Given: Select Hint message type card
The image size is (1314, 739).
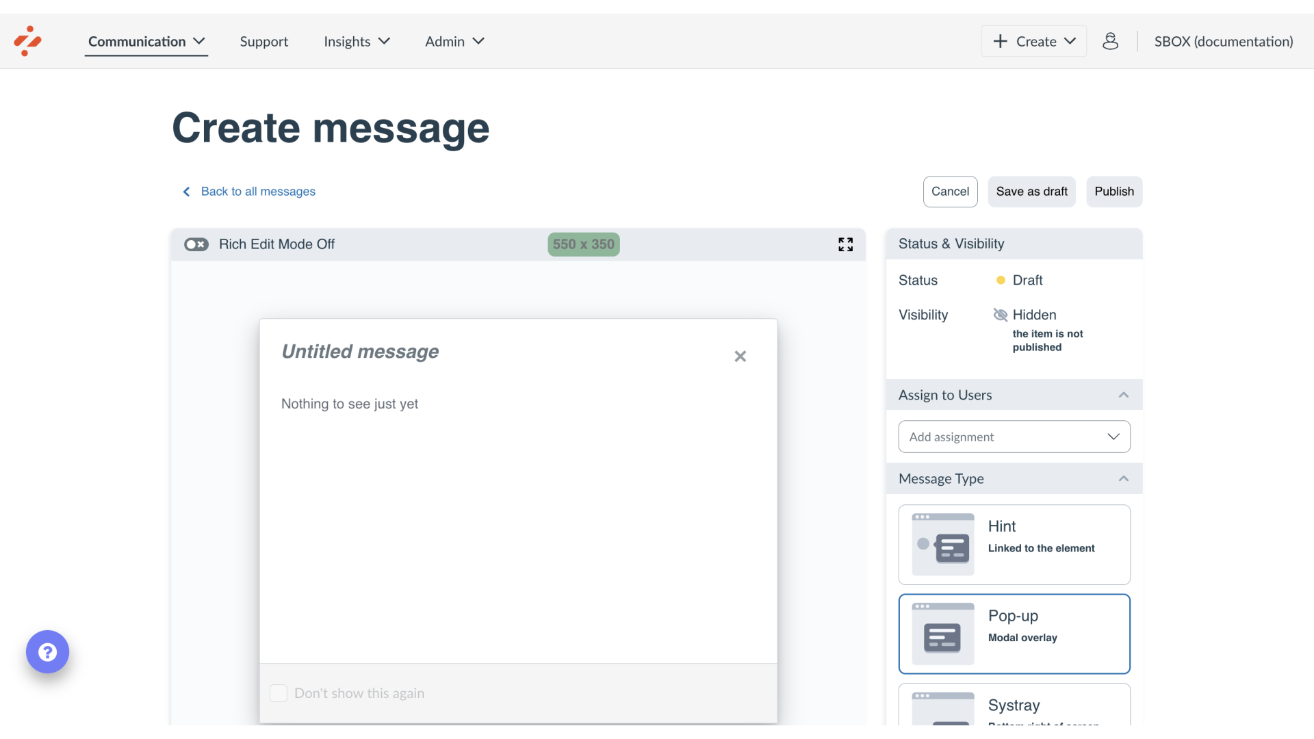Looking at the screenshot, I should pyautogui.click(x=1014, y=545).
